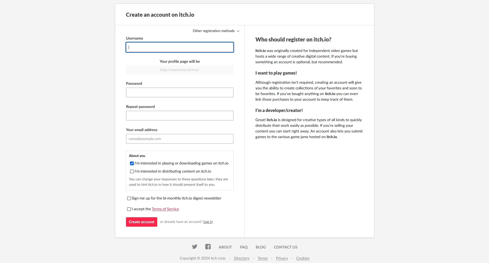Image resolution: width=489 pixels, height=263 pixels.
Task: Go to the FAQ footer item
Action: point(244,247)
